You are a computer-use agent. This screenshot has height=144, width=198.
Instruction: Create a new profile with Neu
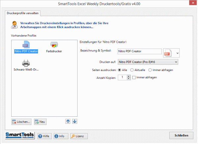40,122
